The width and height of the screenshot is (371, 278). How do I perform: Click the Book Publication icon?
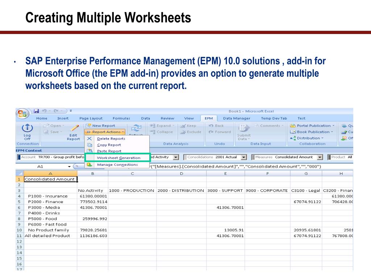[x=293, y=132]
